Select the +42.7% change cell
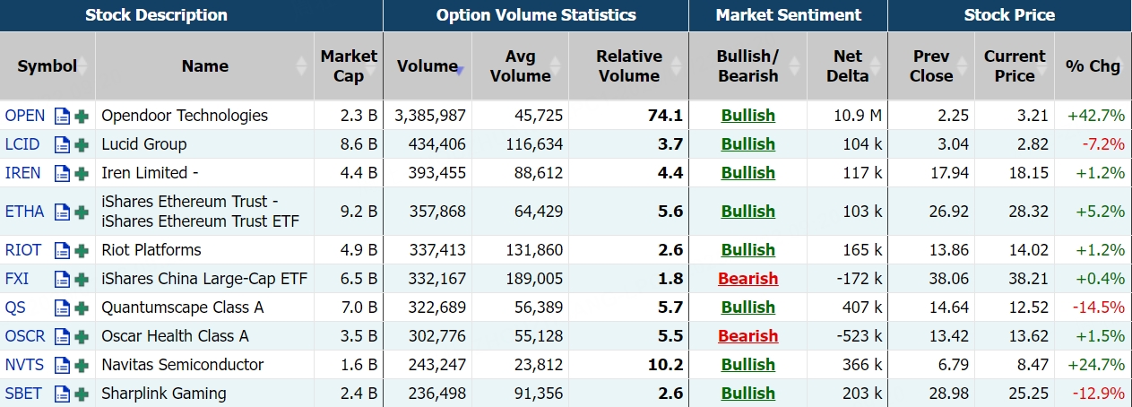 (x=1093, y=116)
